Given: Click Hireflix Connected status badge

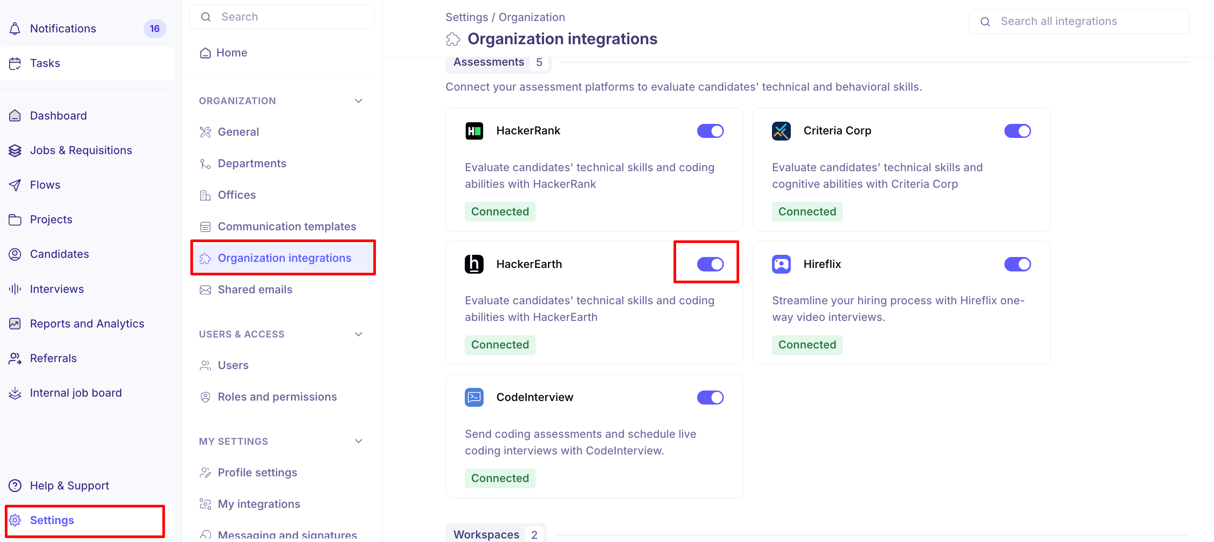Looking at the screenshot, I should [x=807, y=345].
